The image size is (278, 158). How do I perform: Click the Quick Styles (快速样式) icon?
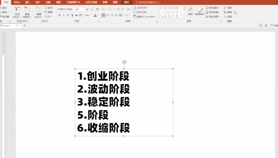pyautogui.click(x=199, y=11)
